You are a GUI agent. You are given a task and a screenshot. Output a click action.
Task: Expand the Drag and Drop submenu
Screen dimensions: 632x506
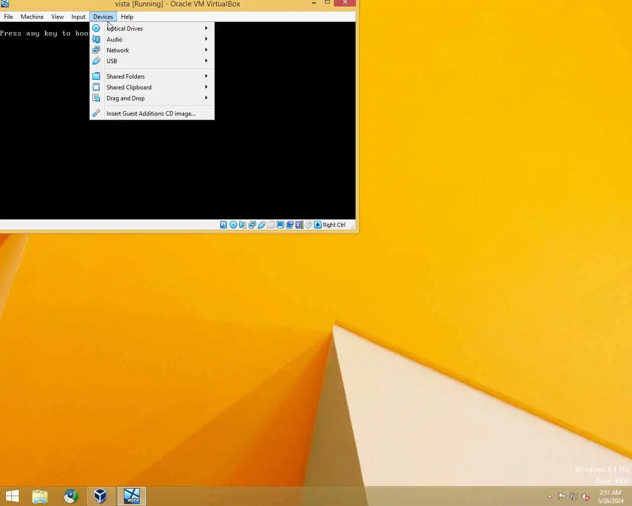(x=152, y=98)
